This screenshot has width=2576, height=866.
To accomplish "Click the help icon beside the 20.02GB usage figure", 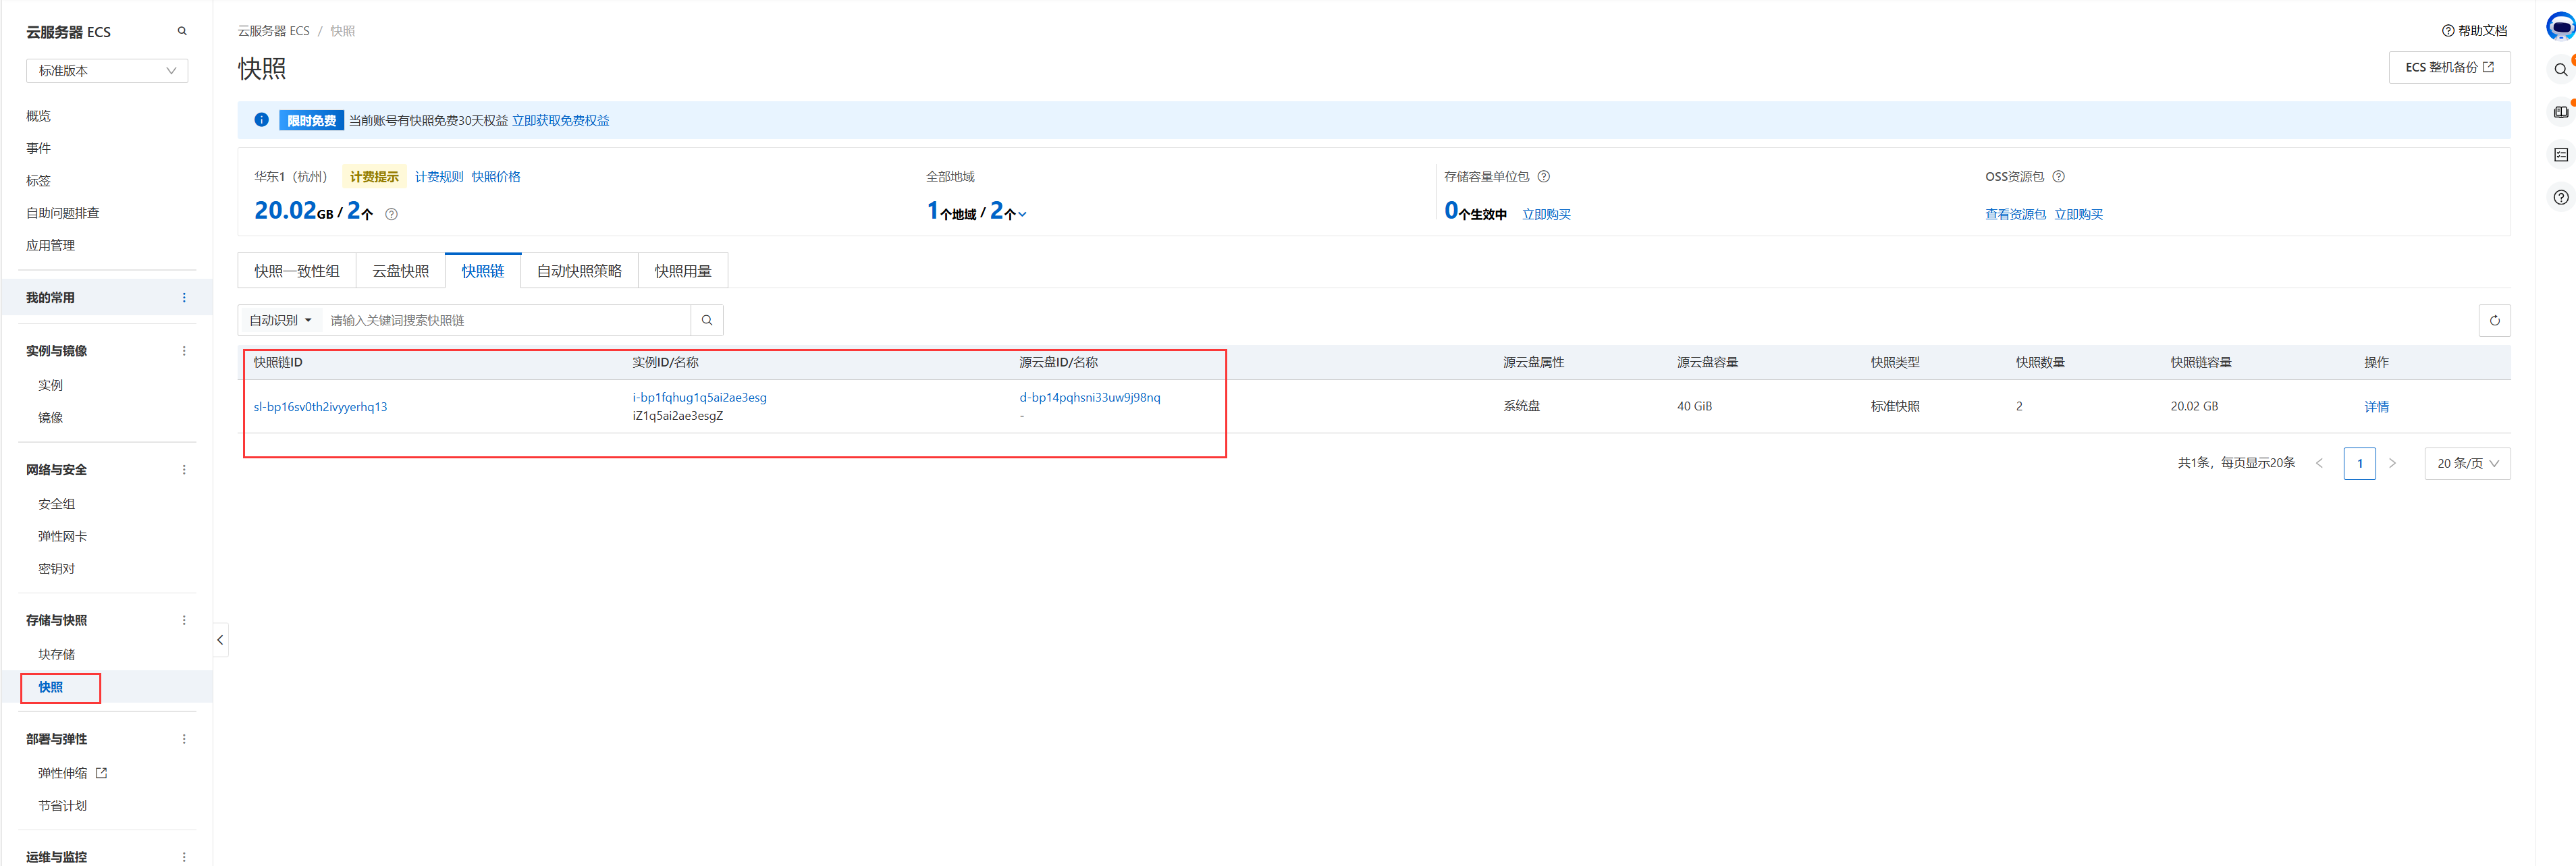I will pyautogui.click(x=391, y=214).
